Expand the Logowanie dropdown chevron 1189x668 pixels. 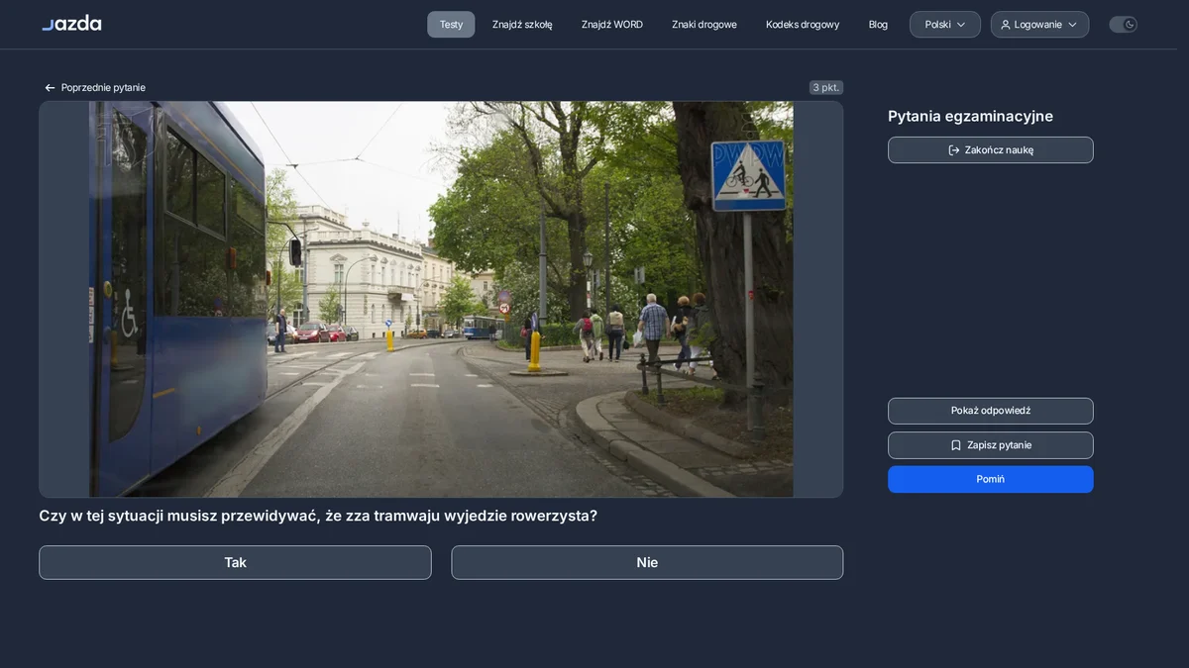[x=1072, y=25]
